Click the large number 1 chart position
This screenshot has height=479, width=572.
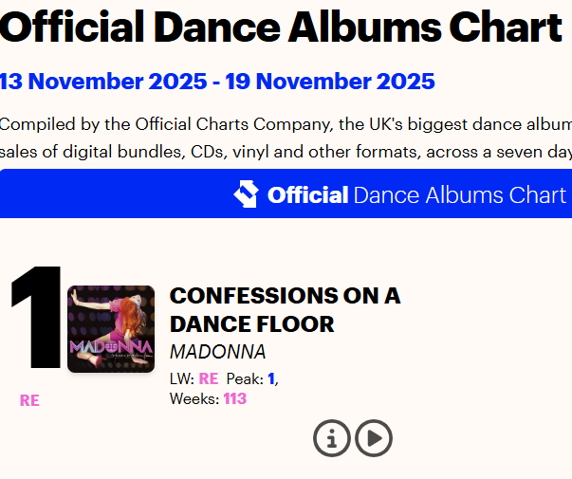34,322
